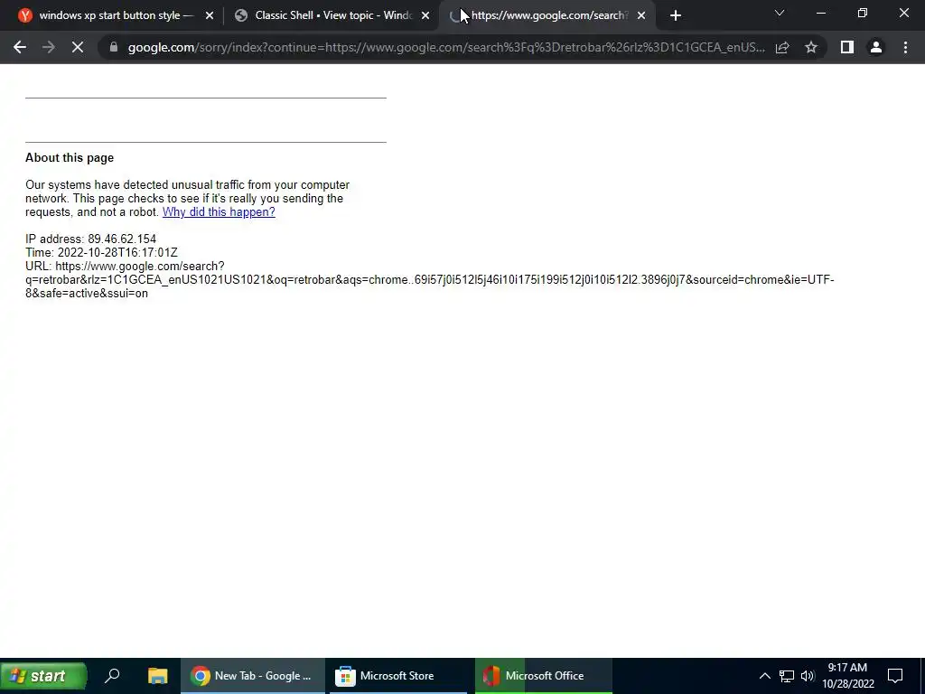This screenshot has height=694, width=925.
Task: Open Microsoft Store from the taskbar
Action: (398, 676)
